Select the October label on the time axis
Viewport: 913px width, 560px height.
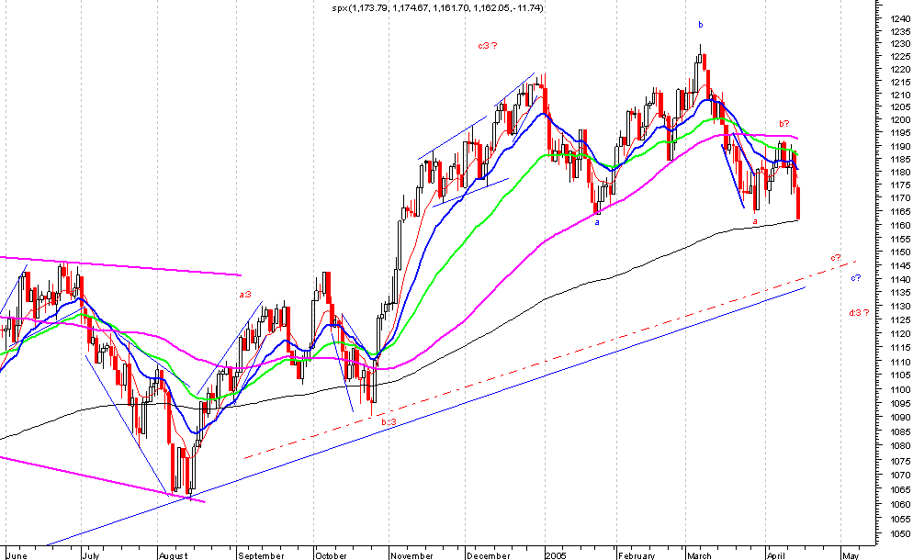[x=331, y=555]
